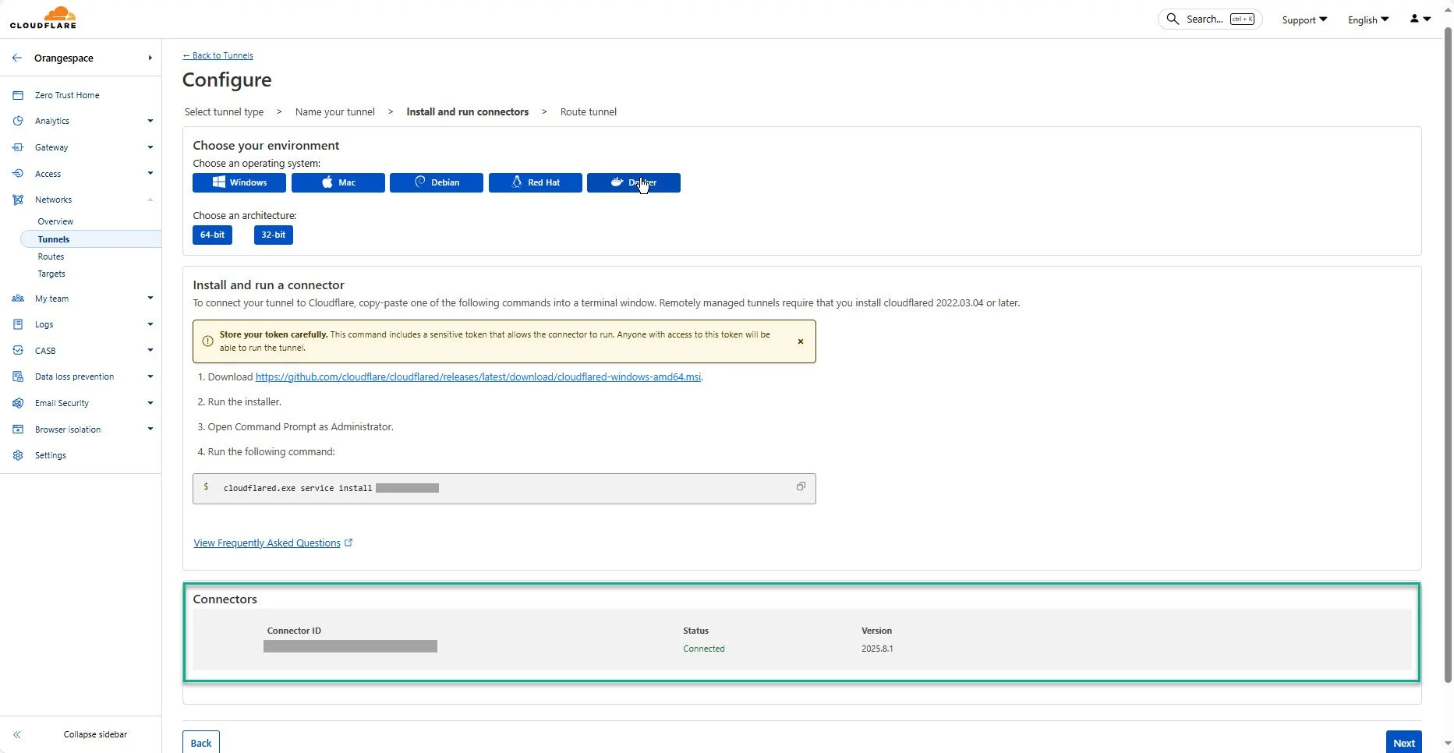Click the Networks sidebar icon
The image size is (1454, 753).
point(18,200)
